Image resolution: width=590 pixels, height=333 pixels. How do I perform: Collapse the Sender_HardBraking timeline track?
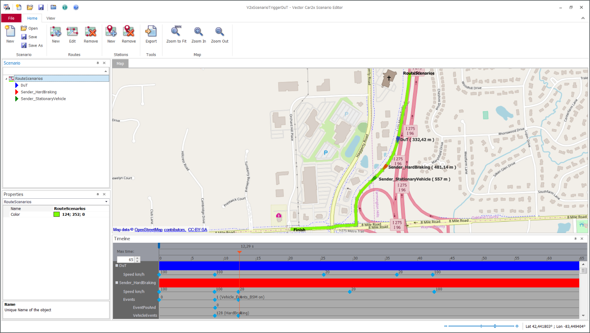click(x=117, y=282)
